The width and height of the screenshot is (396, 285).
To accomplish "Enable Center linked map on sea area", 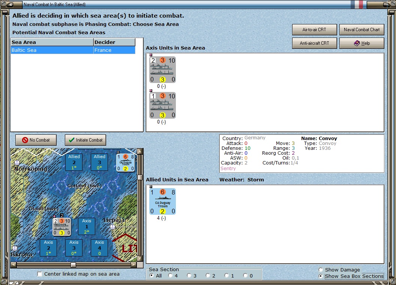I will coord(40,274).
